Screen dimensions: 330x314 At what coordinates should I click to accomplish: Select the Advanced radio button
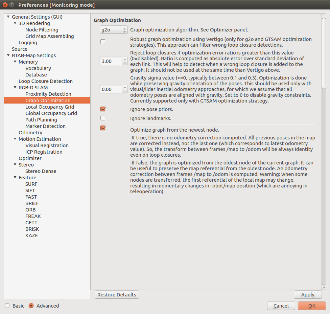tap(31, 306)
